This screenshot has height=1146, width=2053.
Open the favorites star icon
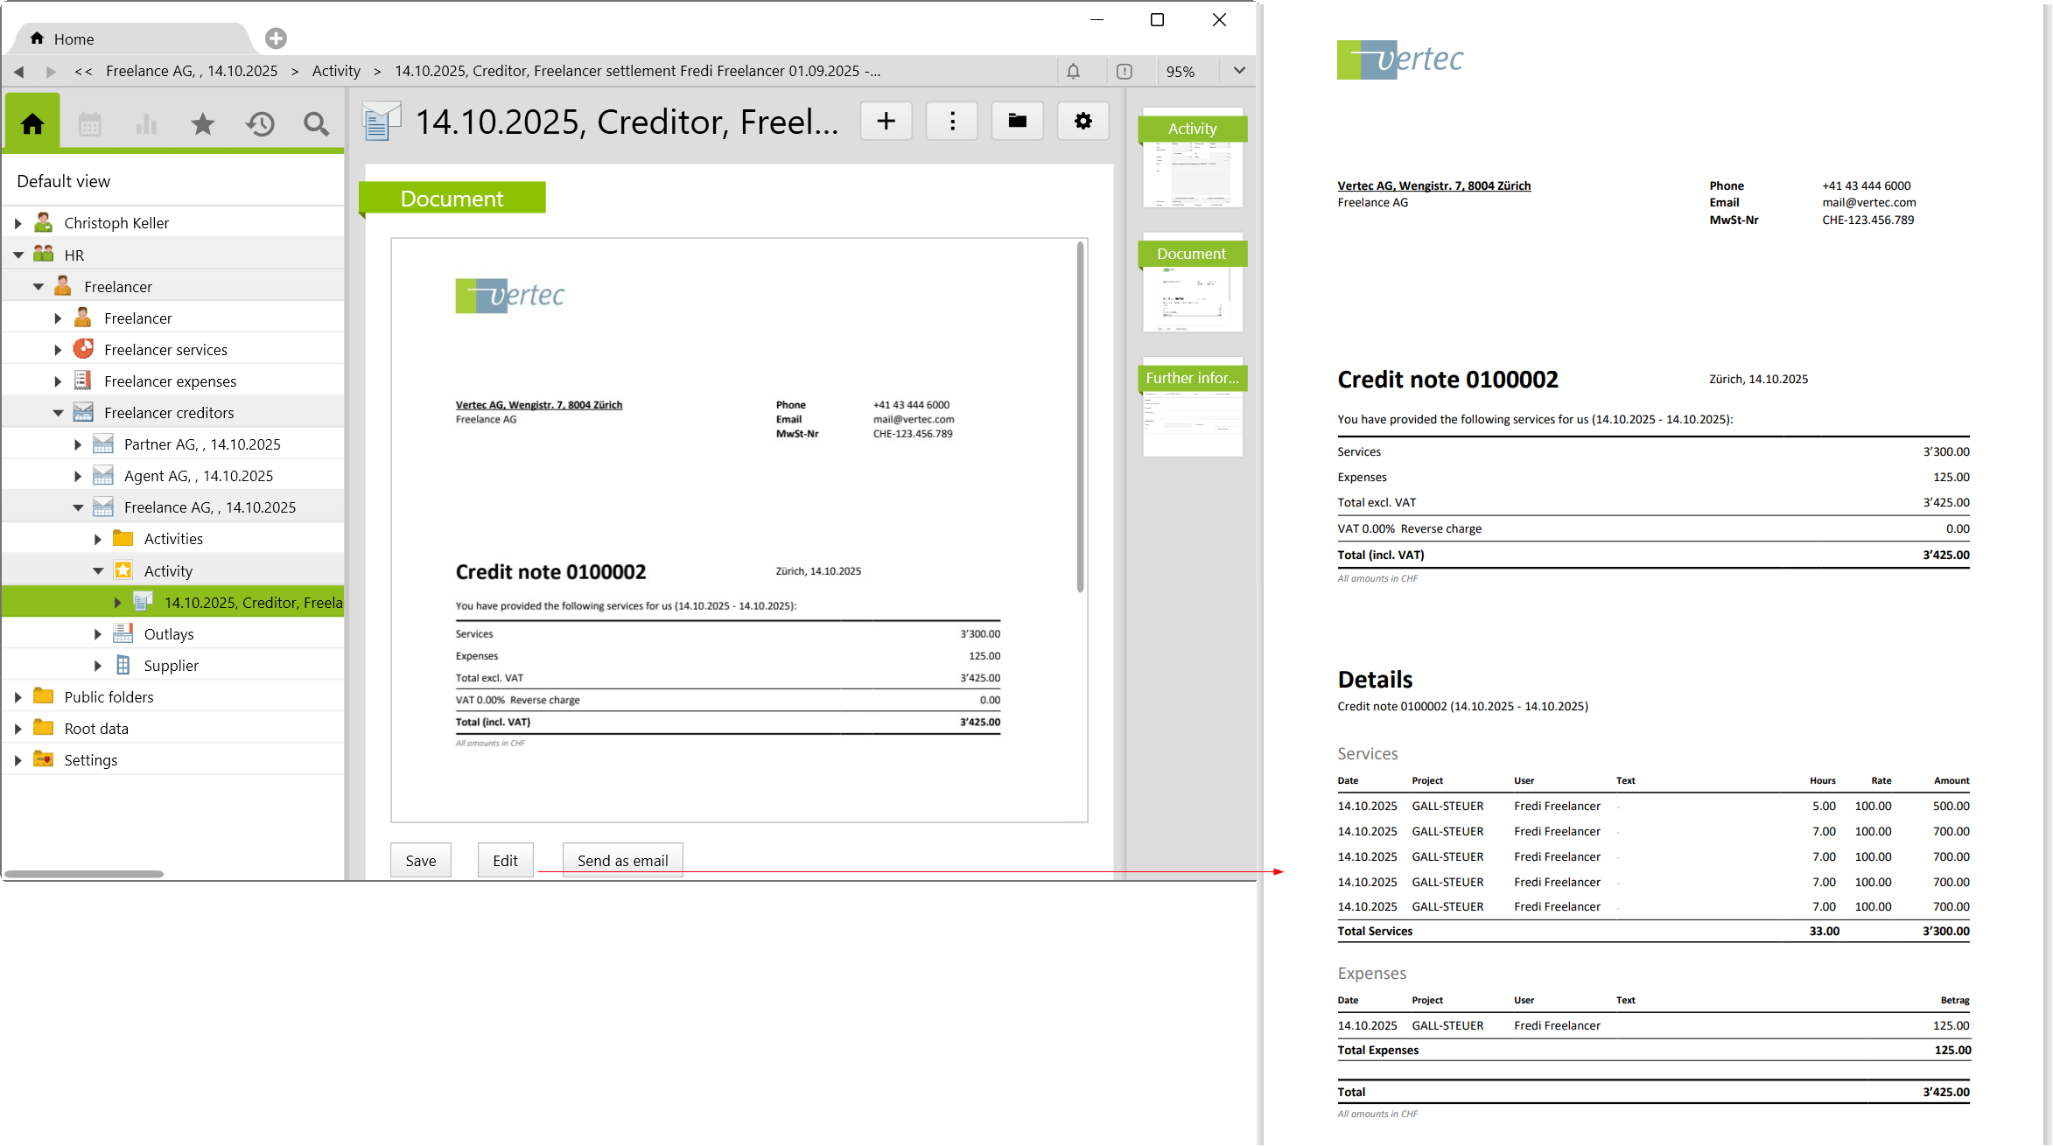[x=202, y=124]
